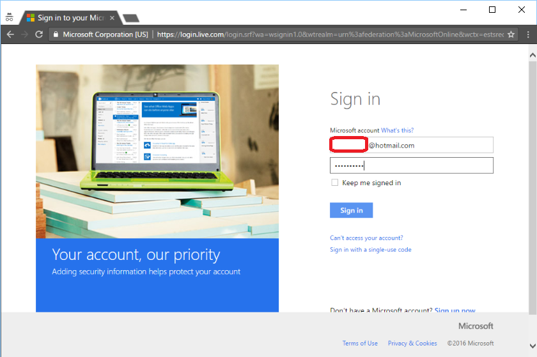537x357 pixels.
Task: Click the laptop promotional image
Action: tap(157, 151)
